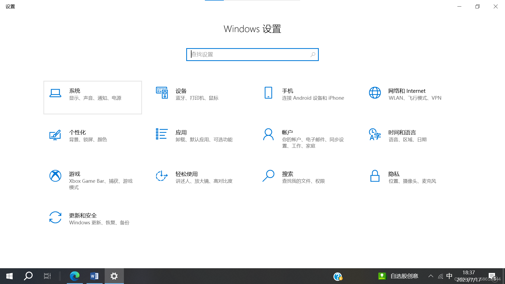This screenshot has width=505, height=284.
Task: Open the Windows Start menu
Action: (x=9, y=276)
